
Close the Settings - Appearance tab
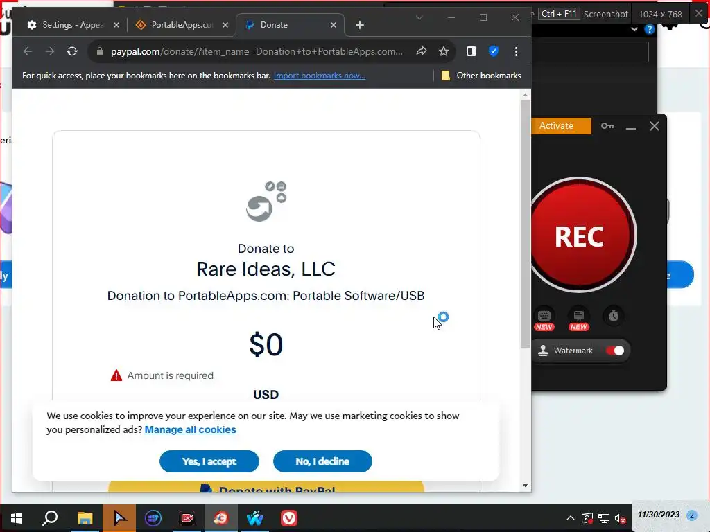click(x=116, y=25)
